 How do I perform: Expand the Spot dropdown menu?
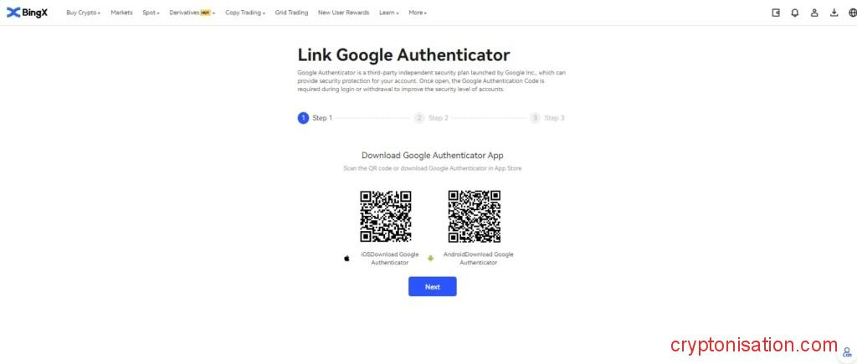pos(151,13)
